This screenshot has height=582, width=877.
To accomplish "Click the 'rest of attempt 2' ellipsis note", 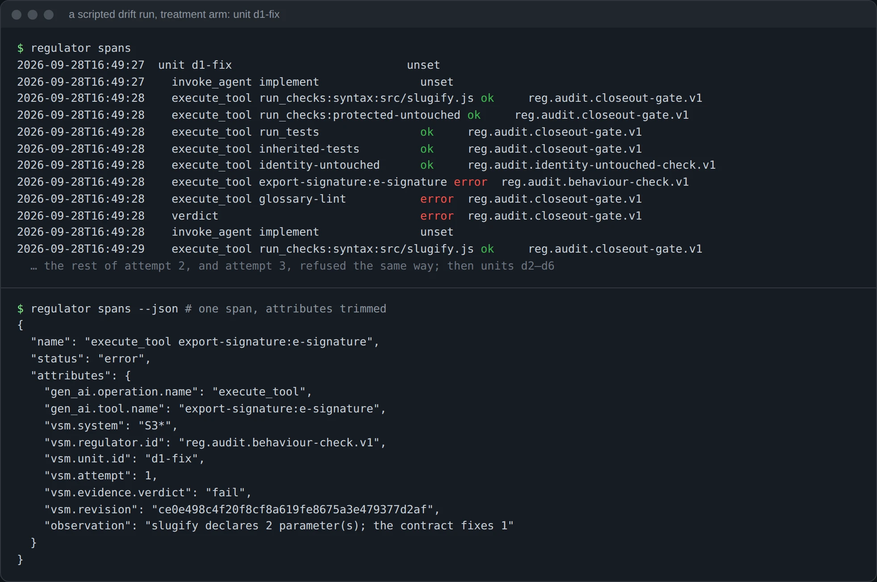I will pos(292,266).
